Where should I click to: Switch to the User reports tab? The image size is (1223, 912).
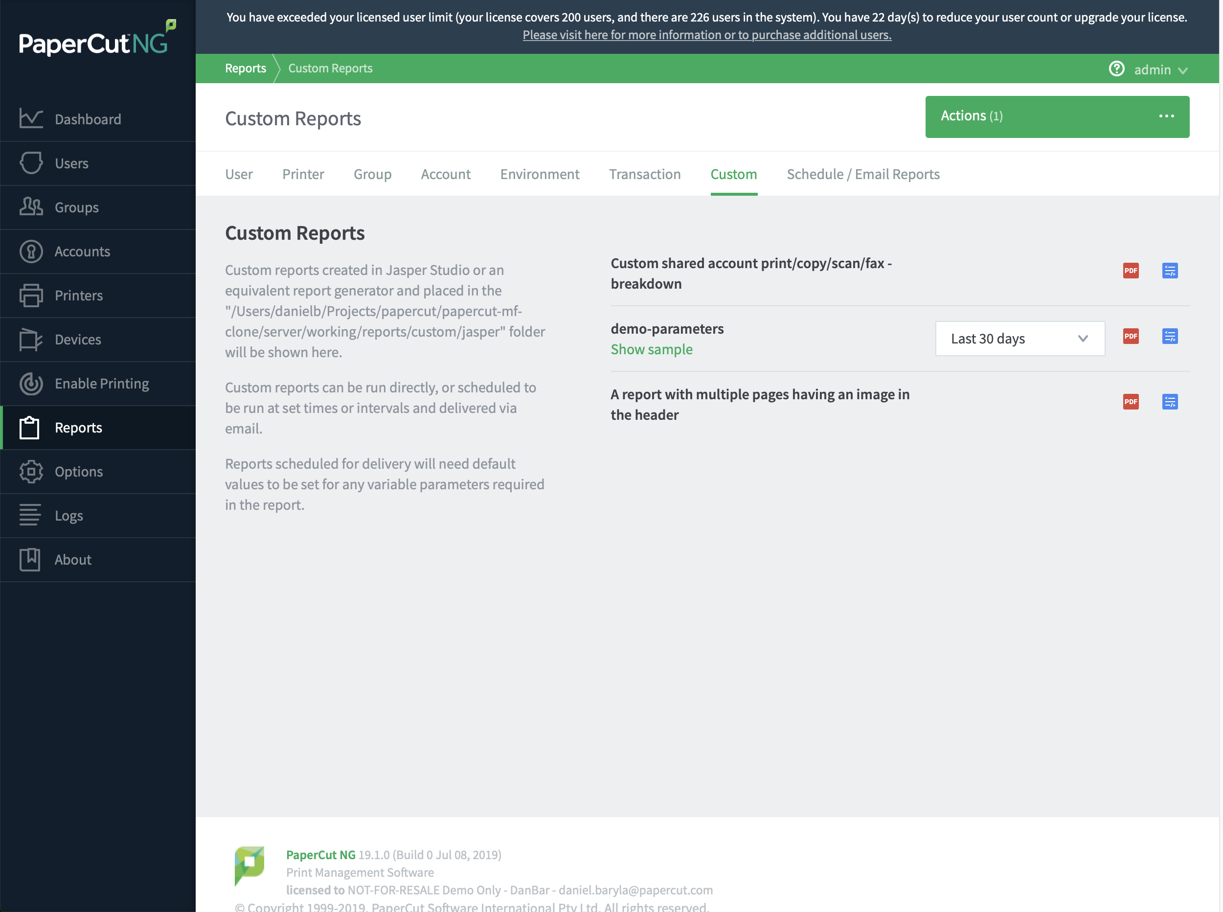point(238,174)
